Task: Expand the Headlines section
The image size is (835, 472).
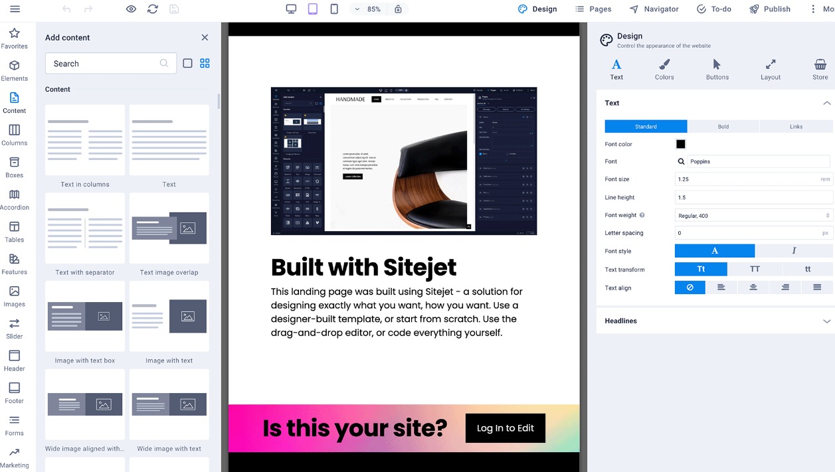Action: [715, 321]
